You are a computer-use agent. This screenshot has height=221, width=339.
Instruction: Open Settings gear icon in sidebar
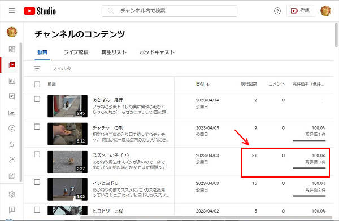pyautogui.click(x=12, y=195)
